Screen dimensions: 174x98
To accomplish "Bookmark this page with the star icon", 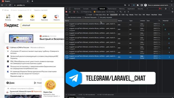I will 129,5.
